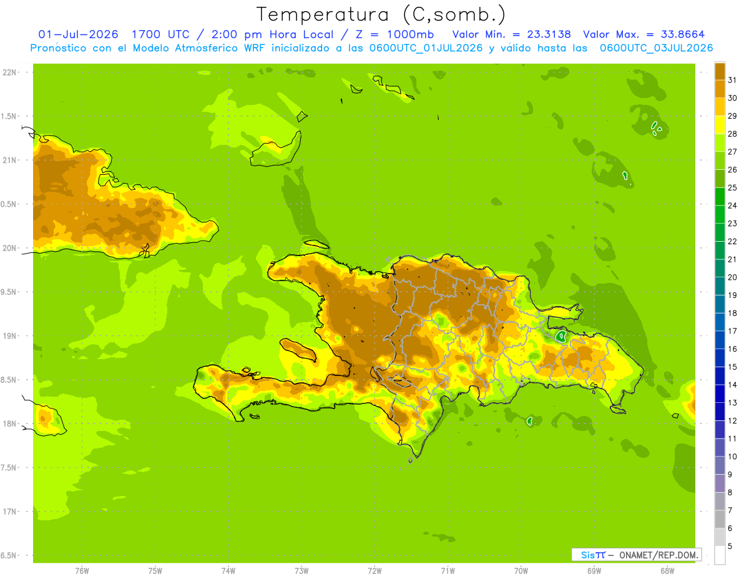Image resolution: width=749 pixels, height=579 pixels.
Task: Click the '74W' longitude axis label
Action: pyautogui.click(x=228, y=570)
